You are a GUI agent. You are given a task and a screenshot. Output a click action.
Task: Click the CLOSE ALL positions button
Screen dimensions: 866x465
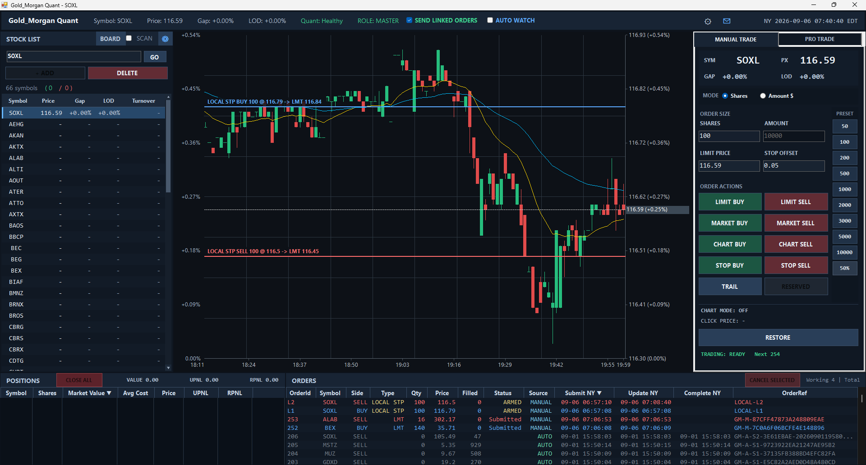click(x=79, y=380)
